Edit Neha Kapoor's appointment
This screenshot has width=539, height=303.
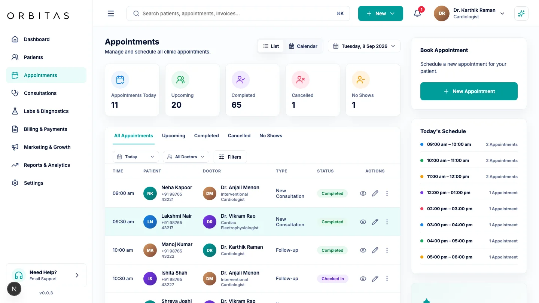coord(375,193)
